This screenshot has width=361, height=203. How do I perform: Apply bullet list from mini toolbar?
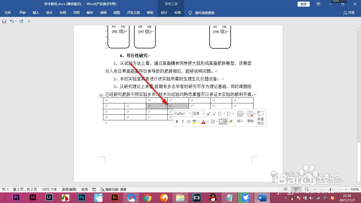pos(220,114)
